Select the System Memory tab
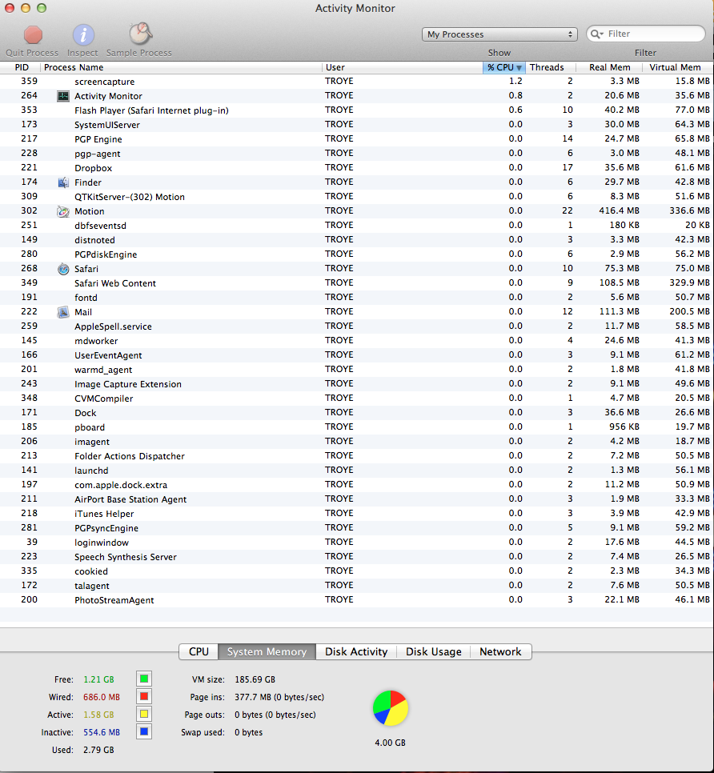 coord(267,651)
